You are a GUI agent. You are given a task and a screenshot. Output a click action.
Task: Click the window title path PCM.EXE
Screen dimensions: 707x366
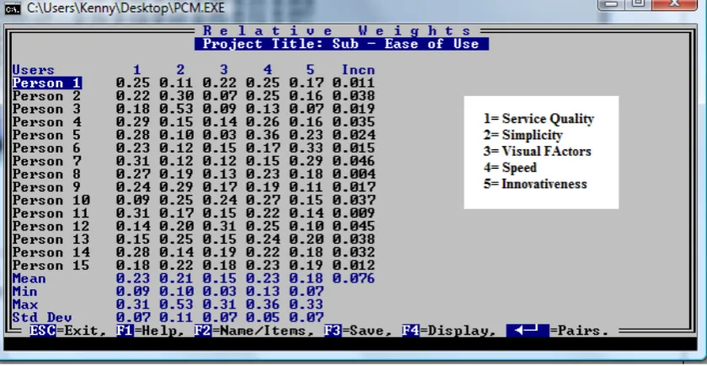126,8
